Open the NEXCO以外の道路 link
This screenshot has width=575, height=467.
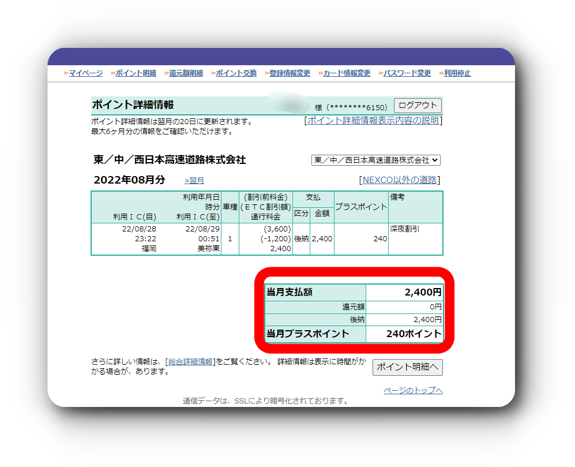(x=401, y=180)
